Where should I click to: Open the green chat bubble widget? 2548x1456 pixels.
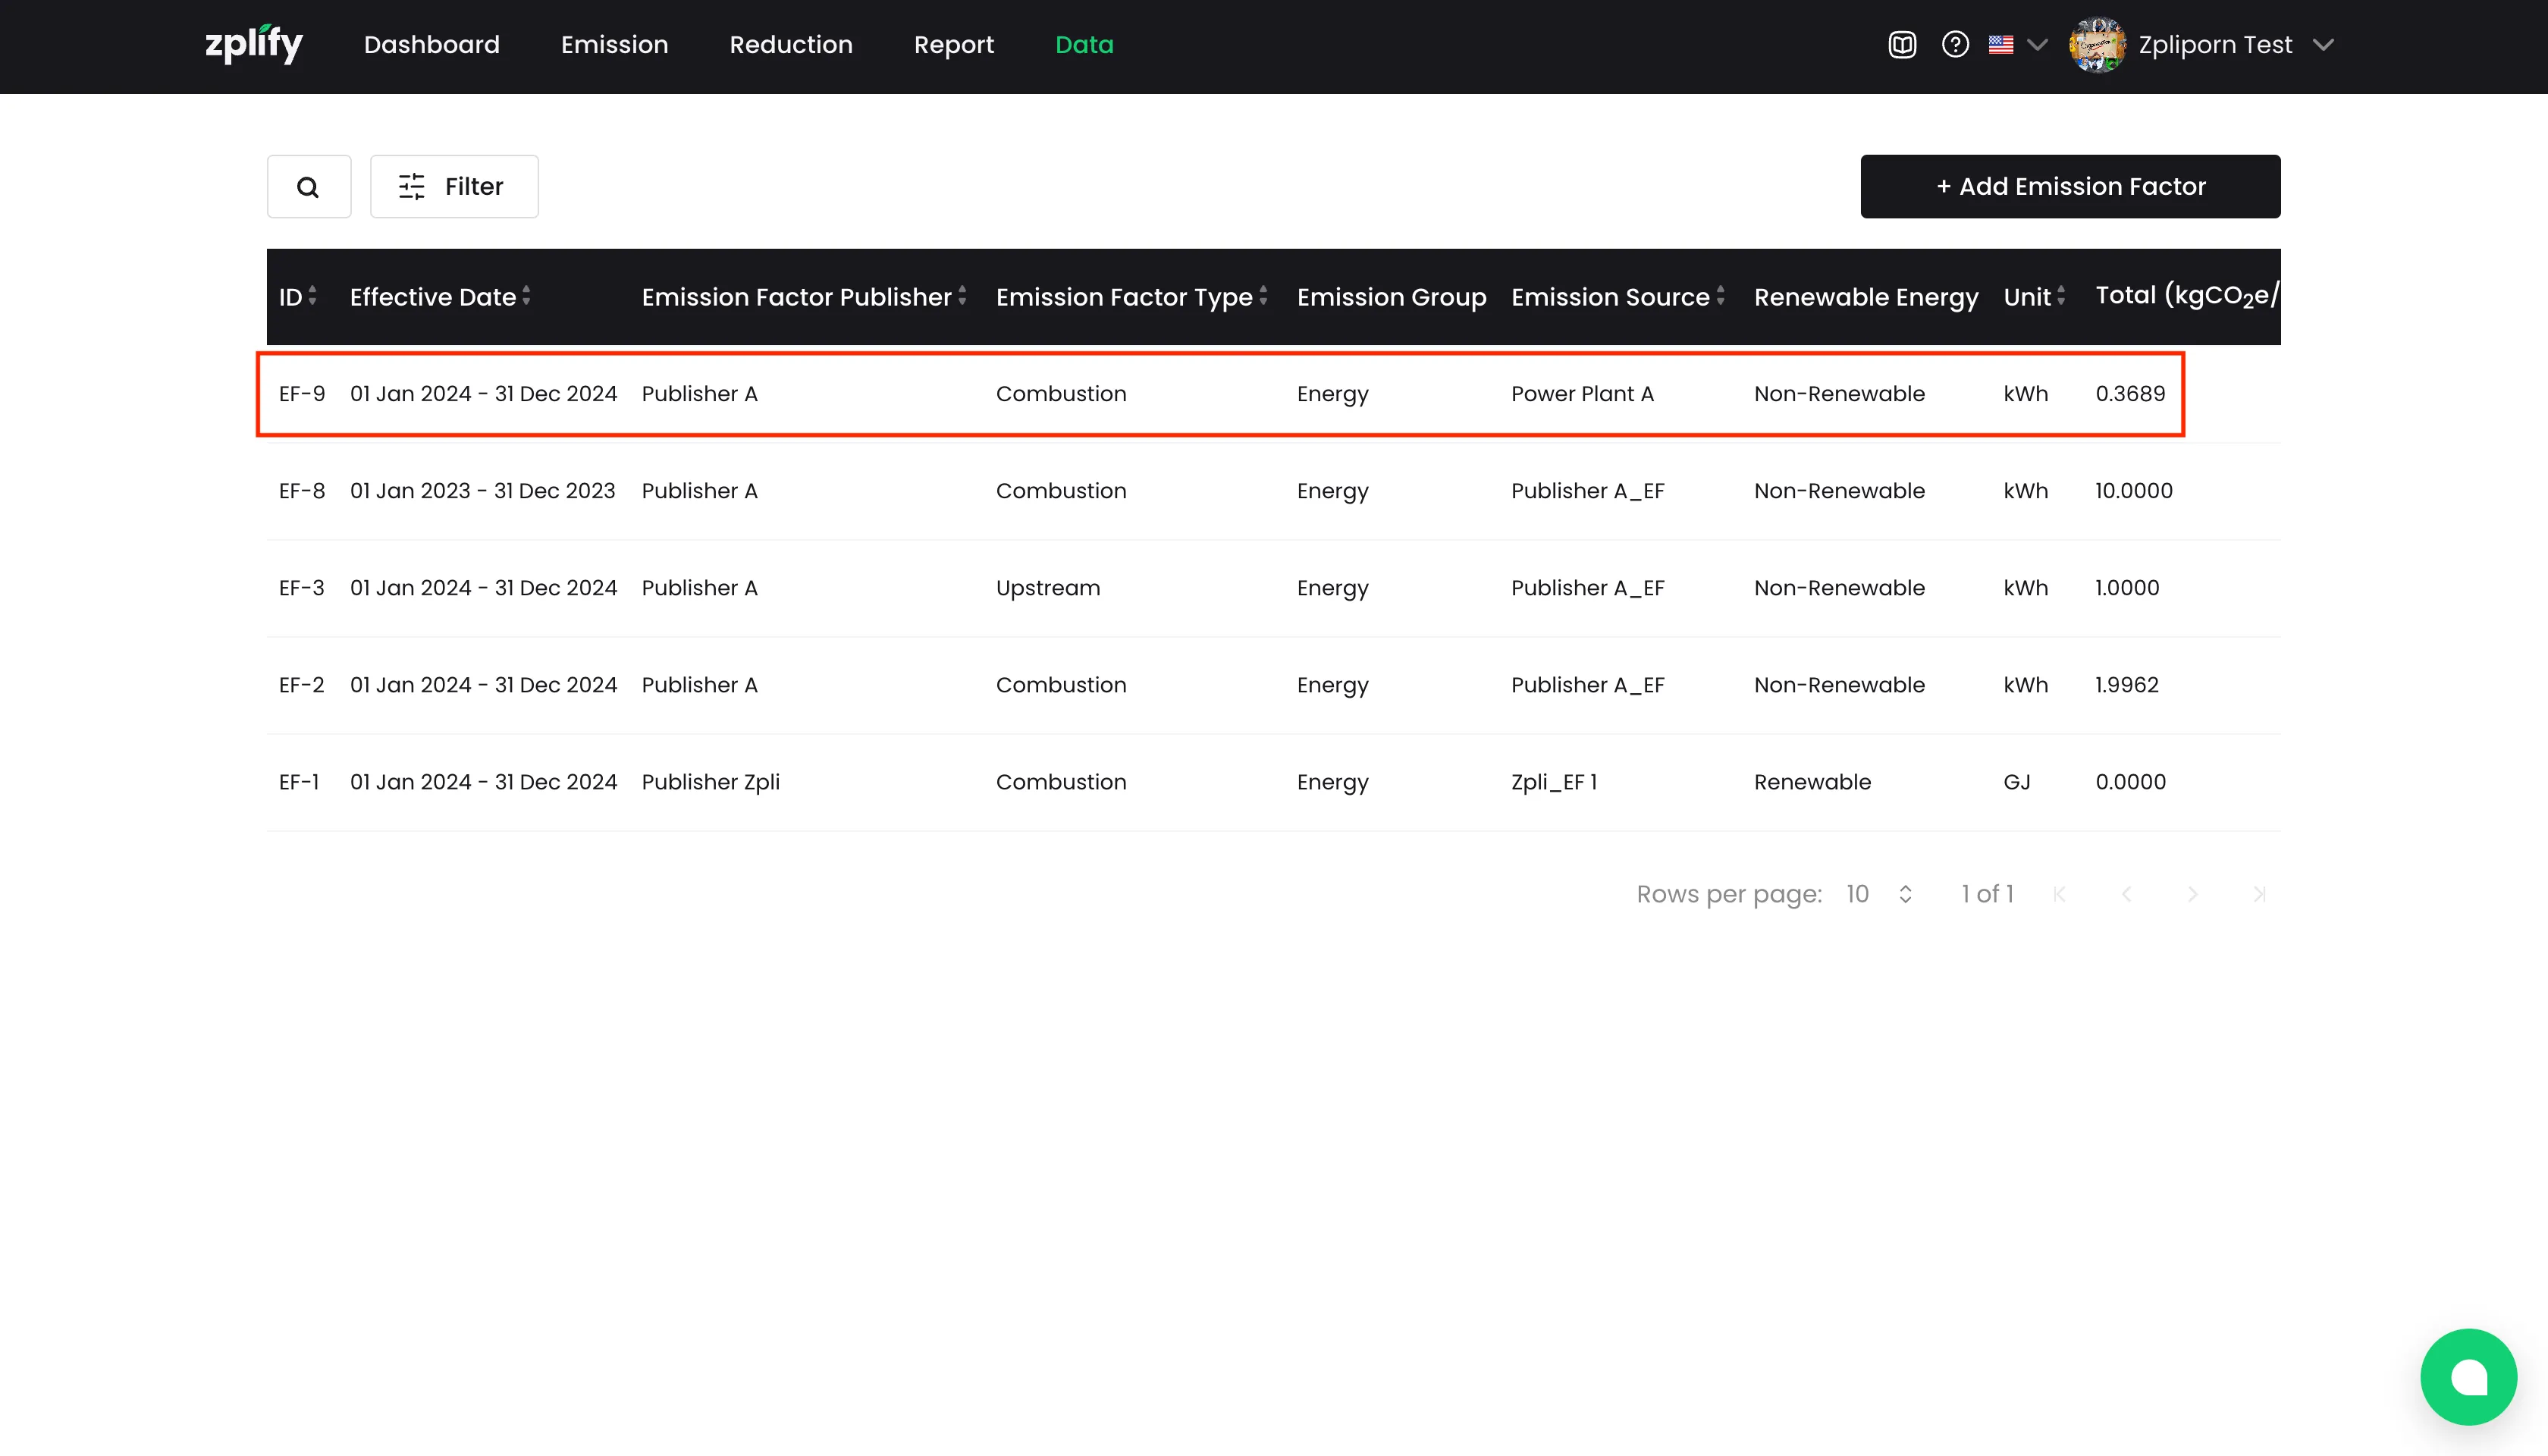tap(2467, 1376)
